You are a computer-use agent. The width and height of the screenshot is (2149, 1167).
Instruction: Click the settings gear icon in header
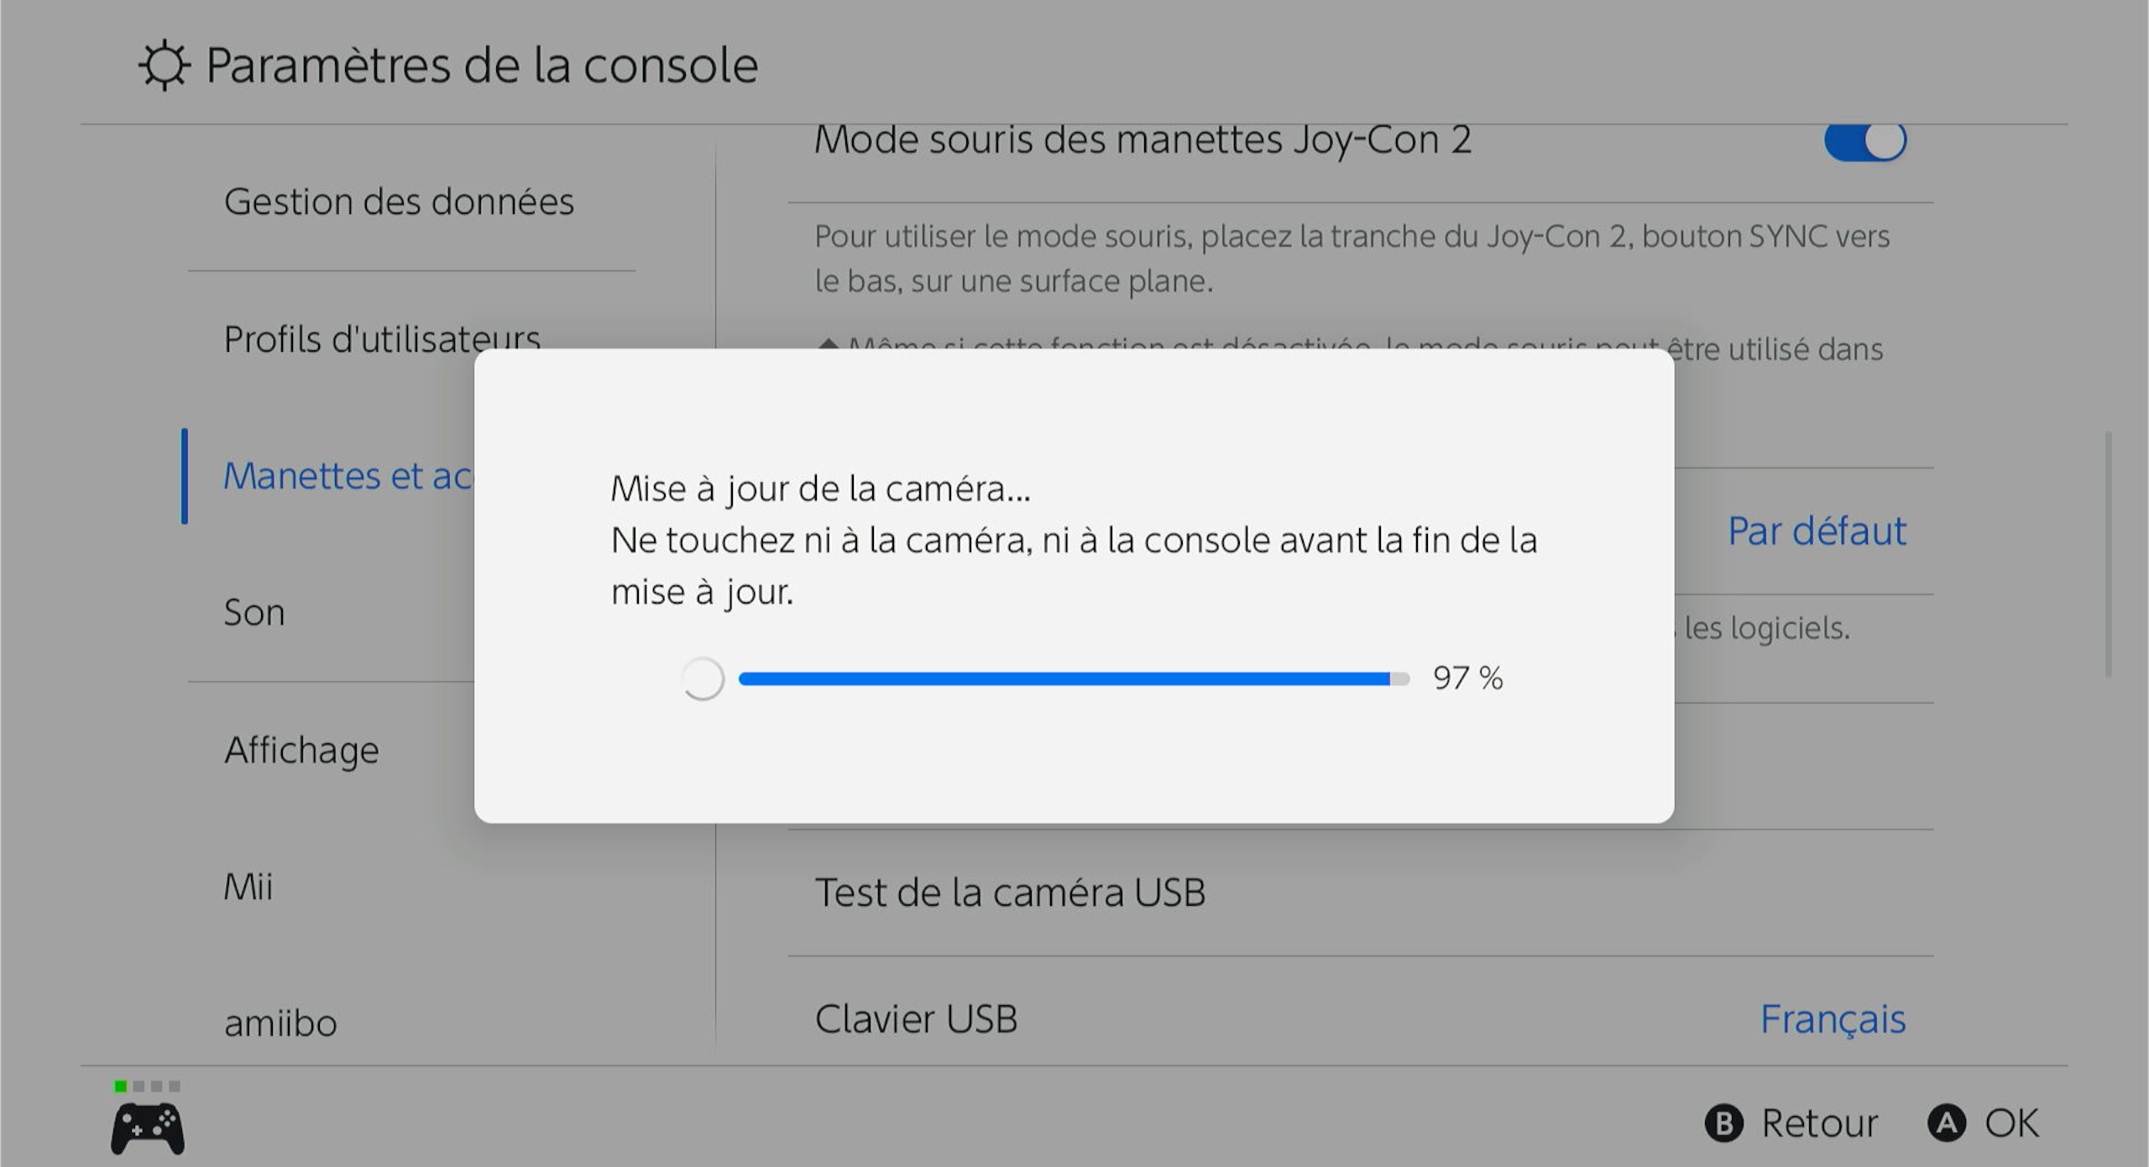click(164, 65)
